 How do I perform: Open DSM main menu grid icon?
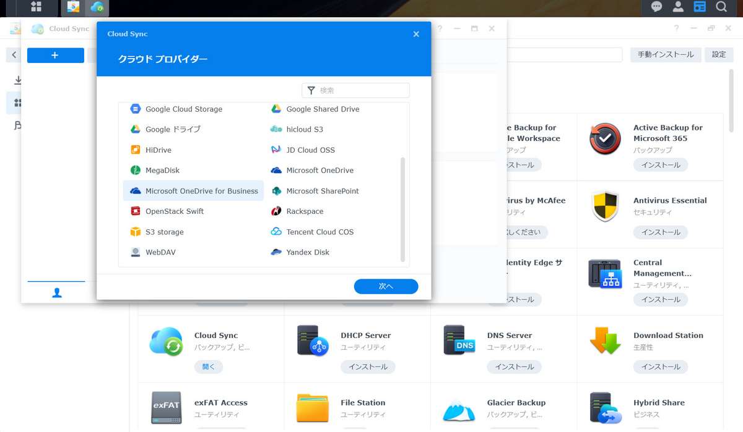point(36,7)
